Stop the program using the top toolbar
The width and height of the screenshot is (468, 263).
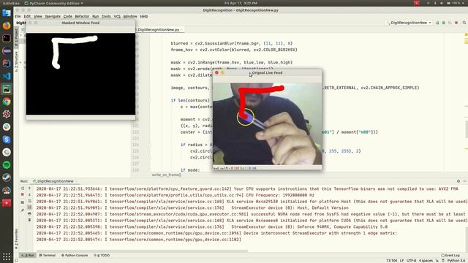456,23
